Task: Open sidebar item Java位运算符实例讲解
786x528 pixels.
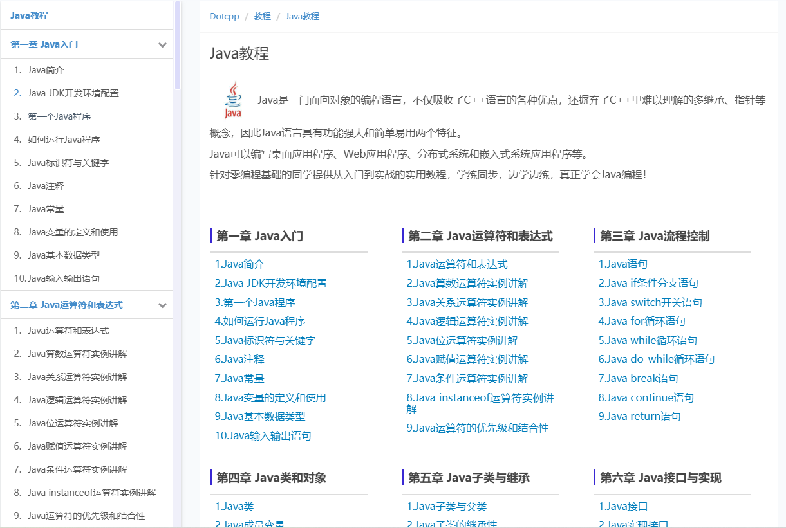Action: click(x=73, y=423)
